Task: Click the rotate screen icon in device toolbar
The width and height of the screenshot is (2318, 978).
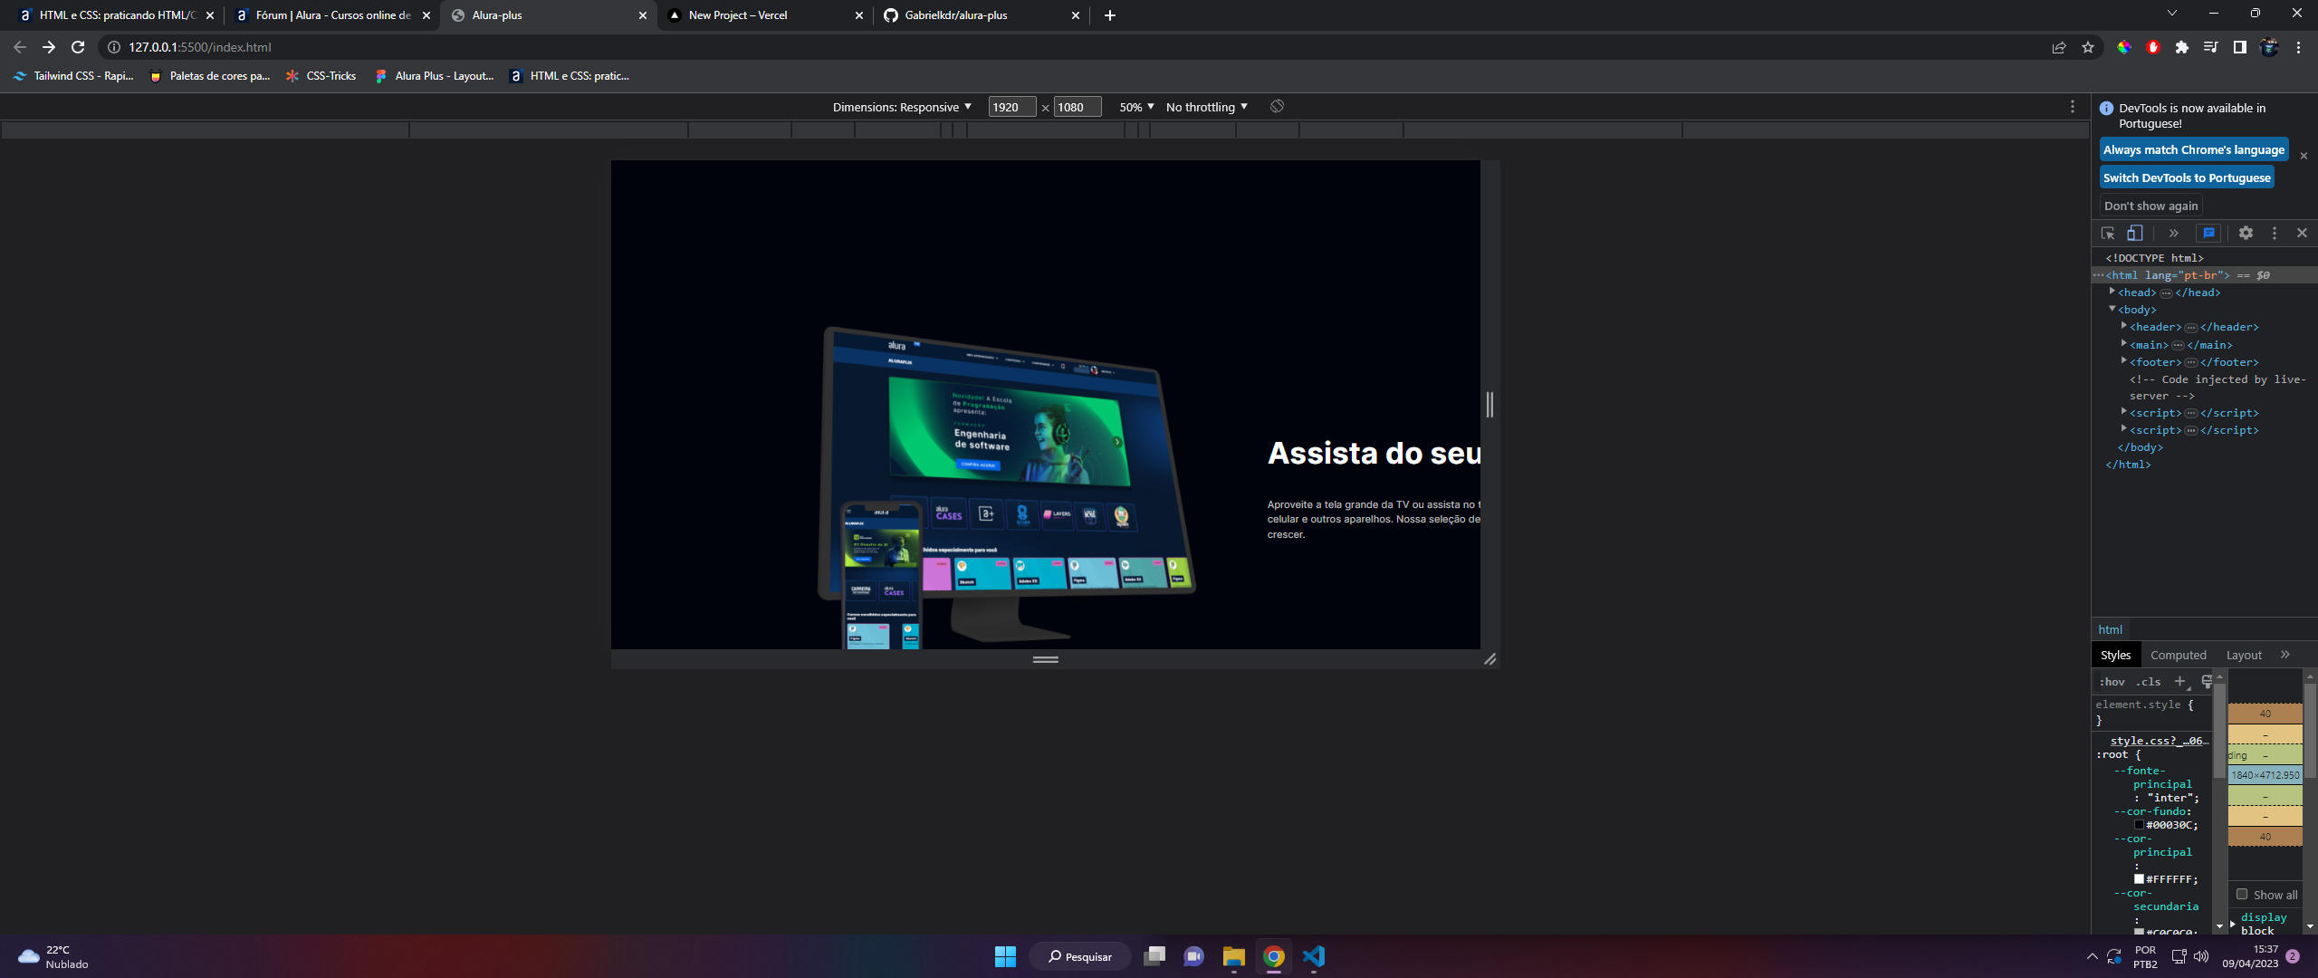Action: [x=1277, y=107]
